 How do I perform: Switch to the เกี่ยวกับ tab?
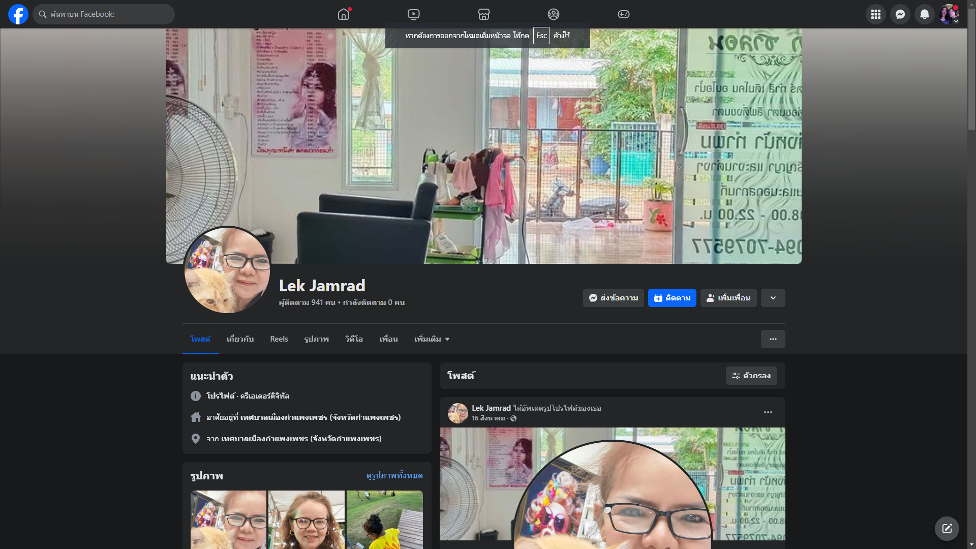point(240,339)
